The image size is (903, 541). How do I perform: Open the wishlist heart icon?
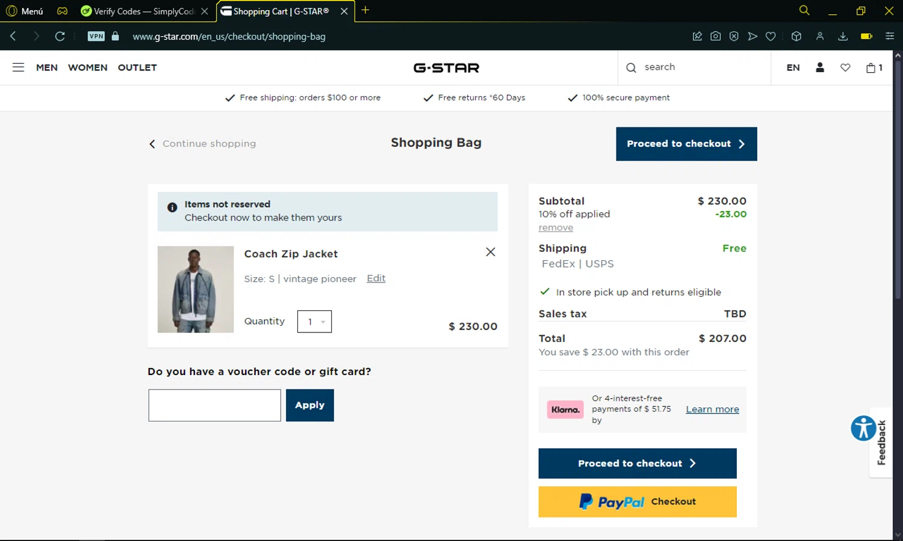(845, 68)
